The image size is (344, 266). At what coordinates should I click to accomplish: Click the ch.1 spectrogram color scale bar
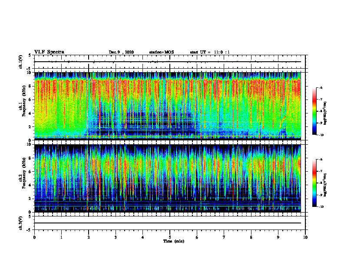[314, 111]
